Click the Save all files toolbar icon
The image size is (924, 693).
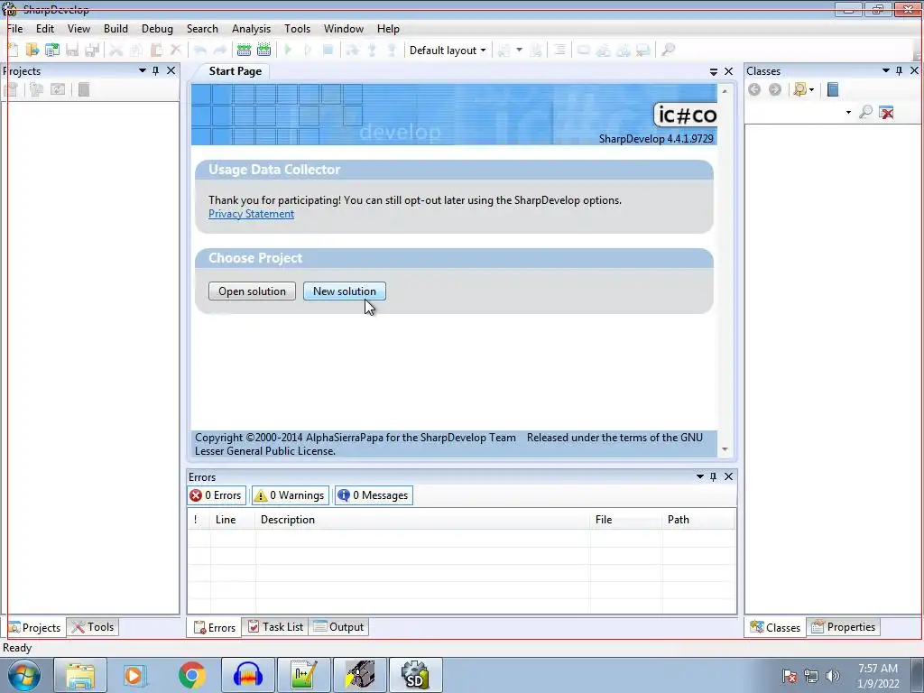[92, 51]
